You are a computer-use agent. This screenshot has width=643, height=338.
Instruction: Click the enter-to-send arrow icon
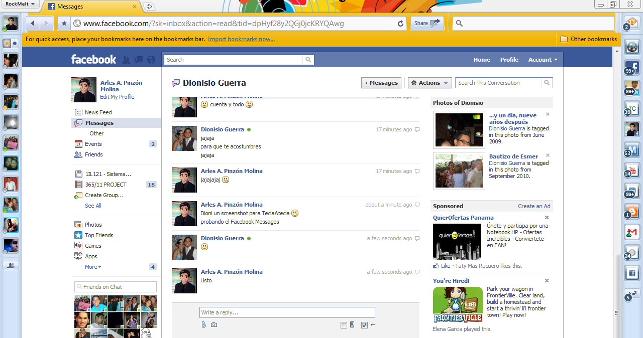click(x=373, y=325)
